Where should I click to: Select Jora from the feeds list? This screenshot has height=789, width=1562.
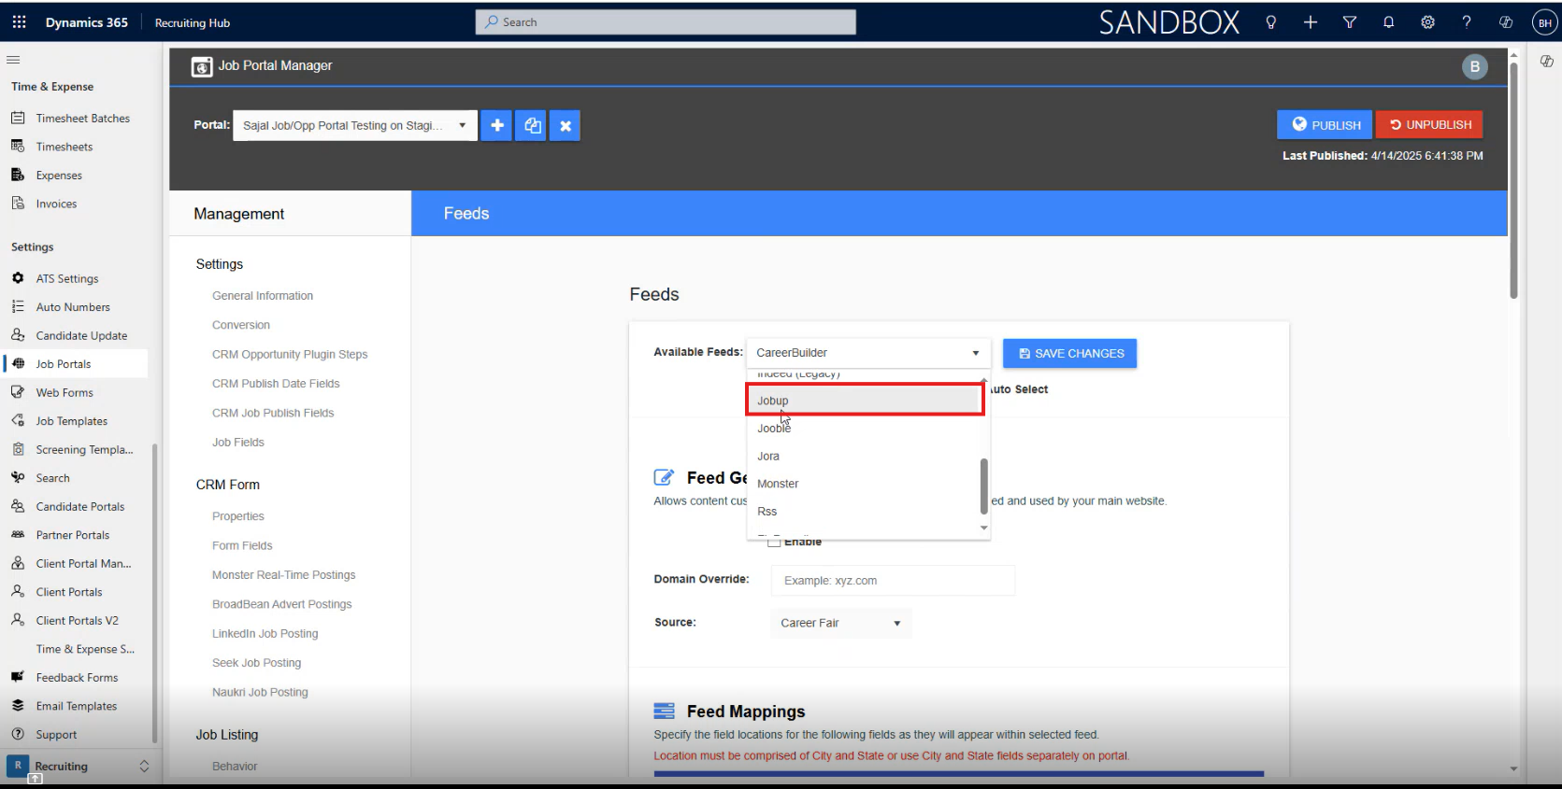(x=865, y=456)
